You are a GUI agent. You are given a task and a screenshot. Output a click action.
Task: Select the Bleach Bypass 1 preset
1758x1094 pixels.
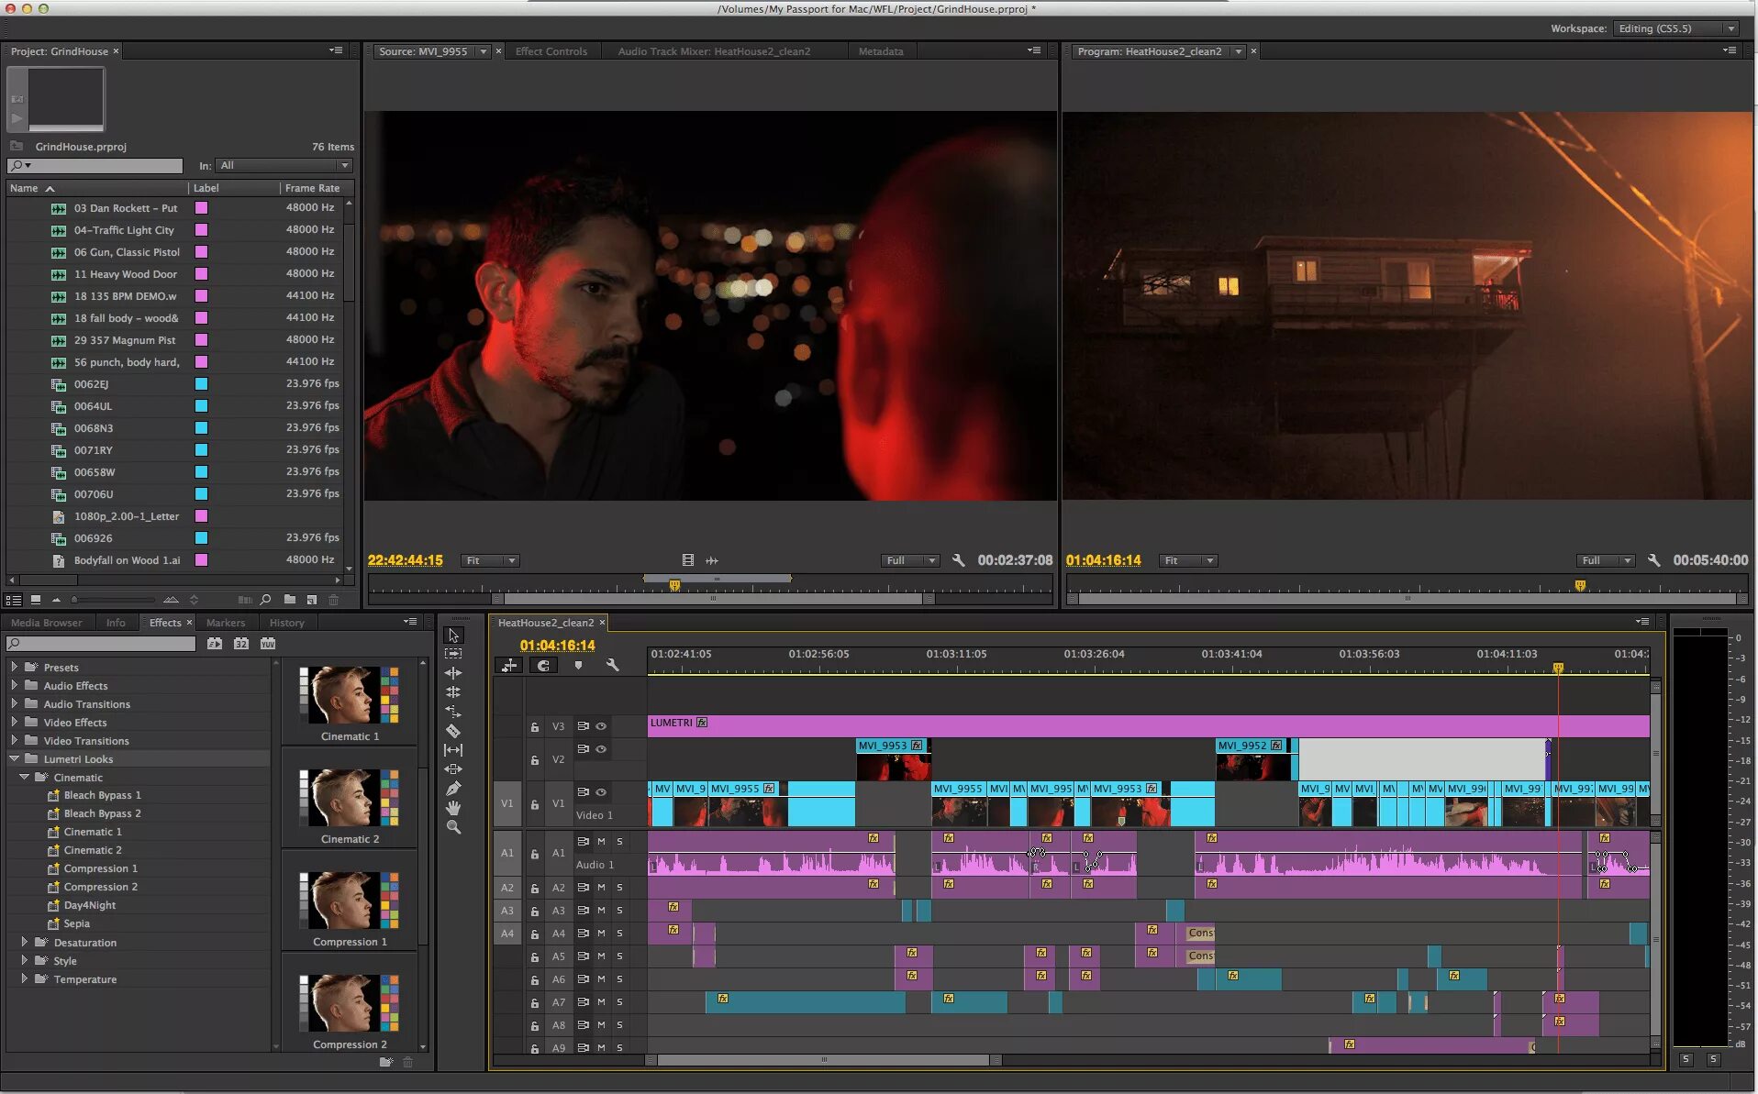(102, 795)
